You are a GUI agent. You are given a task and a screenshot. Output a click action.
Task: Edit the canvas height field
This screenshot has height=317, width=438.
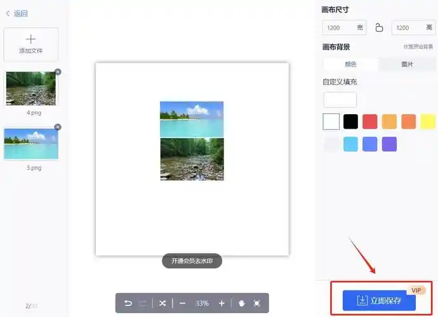pos(414,27)
